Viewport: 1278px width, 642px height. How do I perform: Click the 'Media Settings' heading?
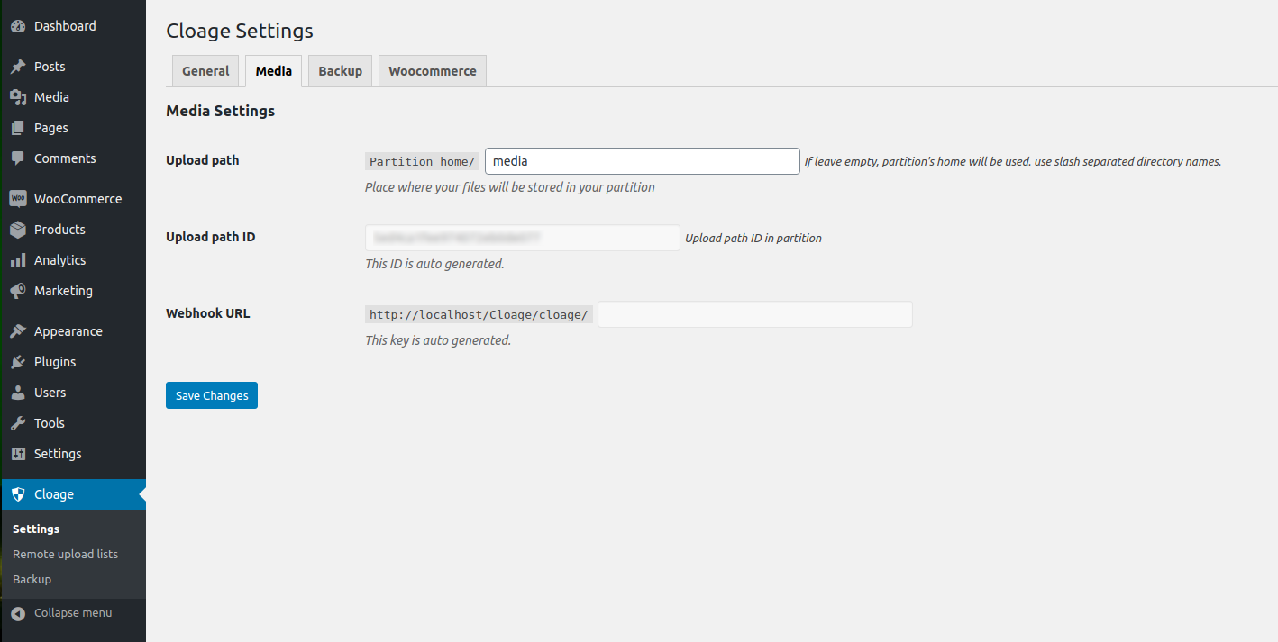(221, 112)
